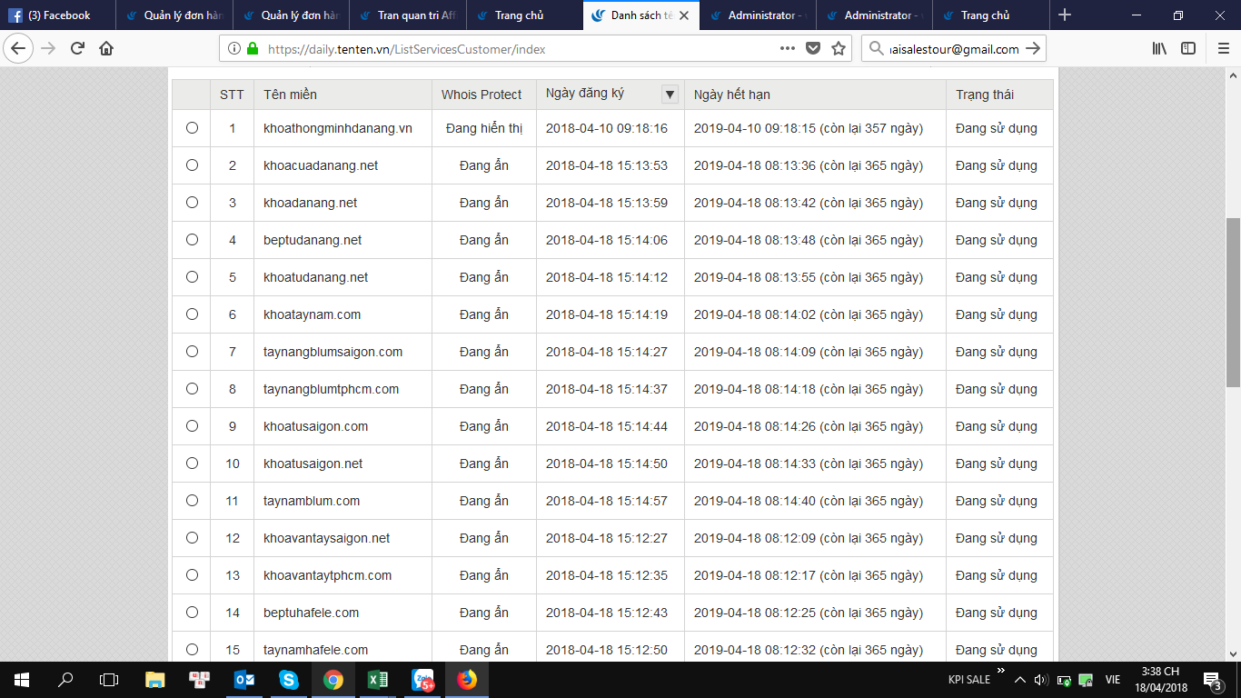Click the back navigation arrow

pyautogui.click(x=18, y=49)
